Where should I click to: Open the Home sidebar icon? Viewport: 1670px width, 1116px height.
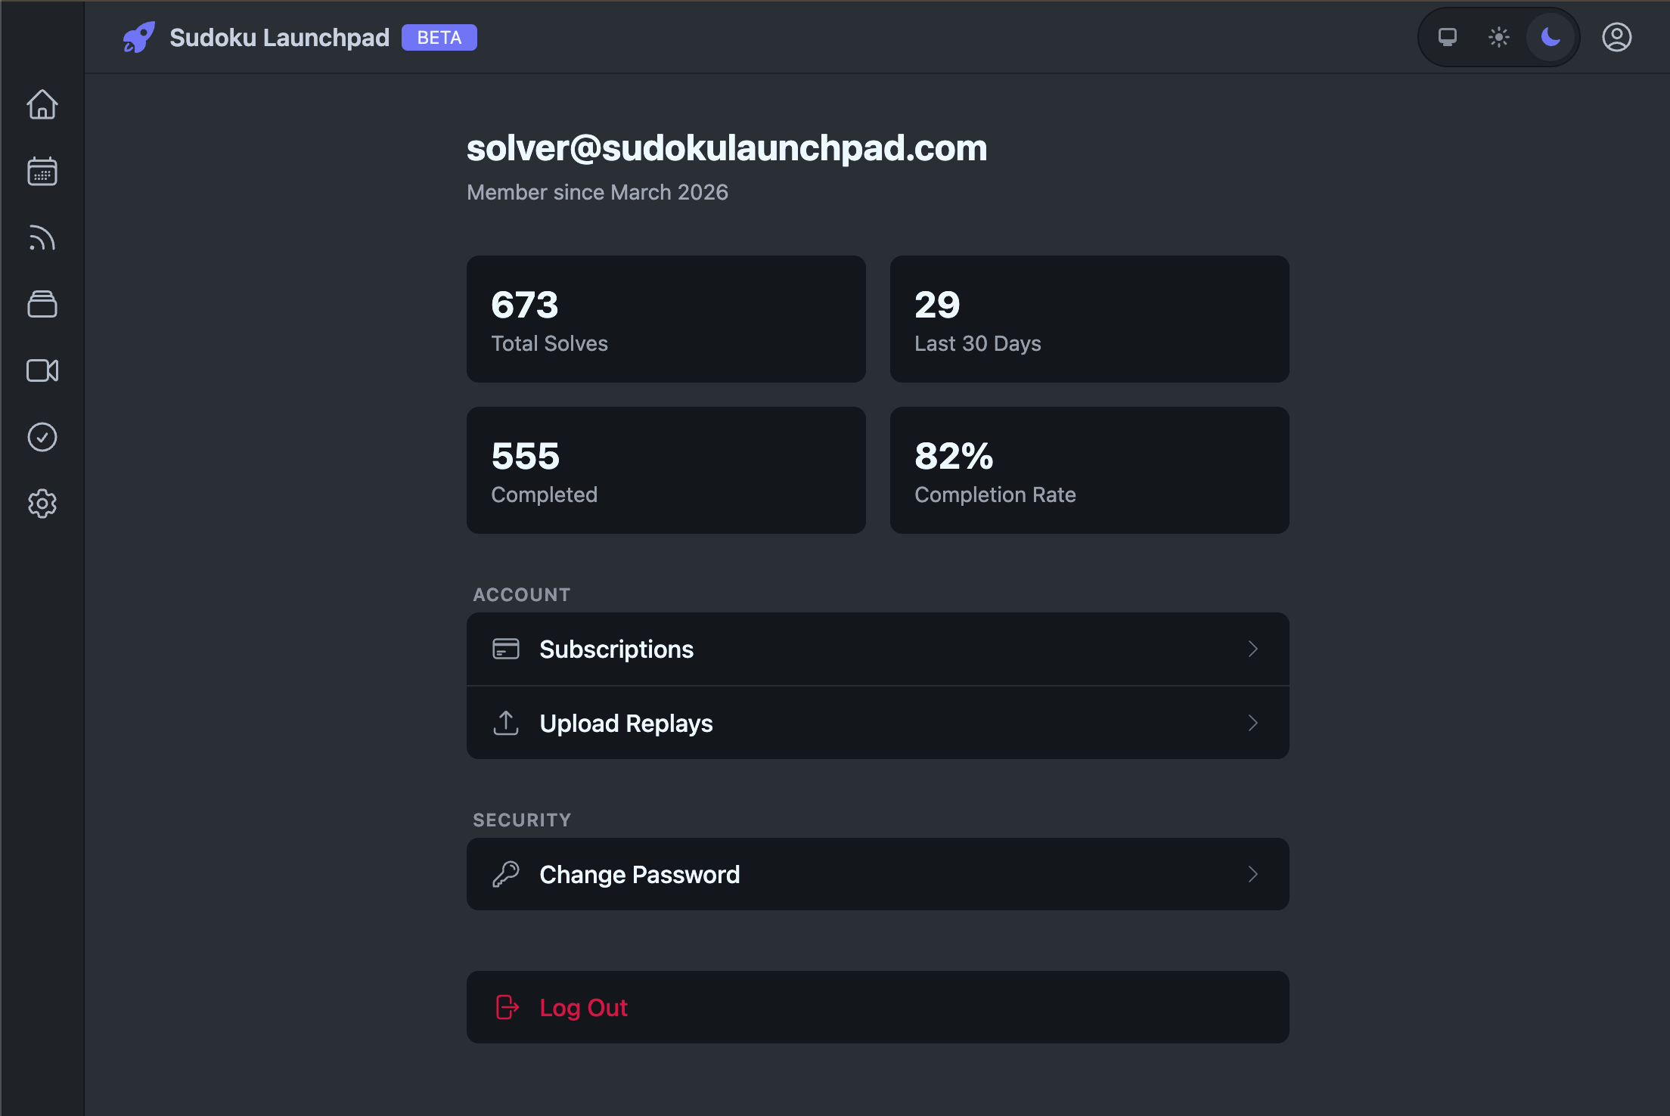tap(42, 105)
